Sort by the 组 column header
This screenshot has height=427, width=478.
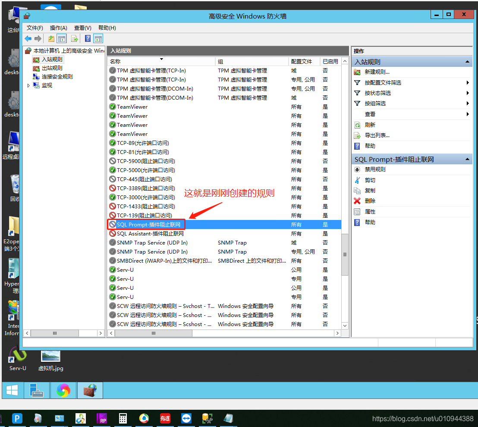point(252,62)
